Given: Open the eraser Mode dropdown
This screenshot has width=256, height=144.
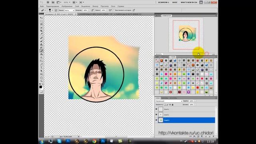Looking at the screenshot, I should [x=69, y=10].
